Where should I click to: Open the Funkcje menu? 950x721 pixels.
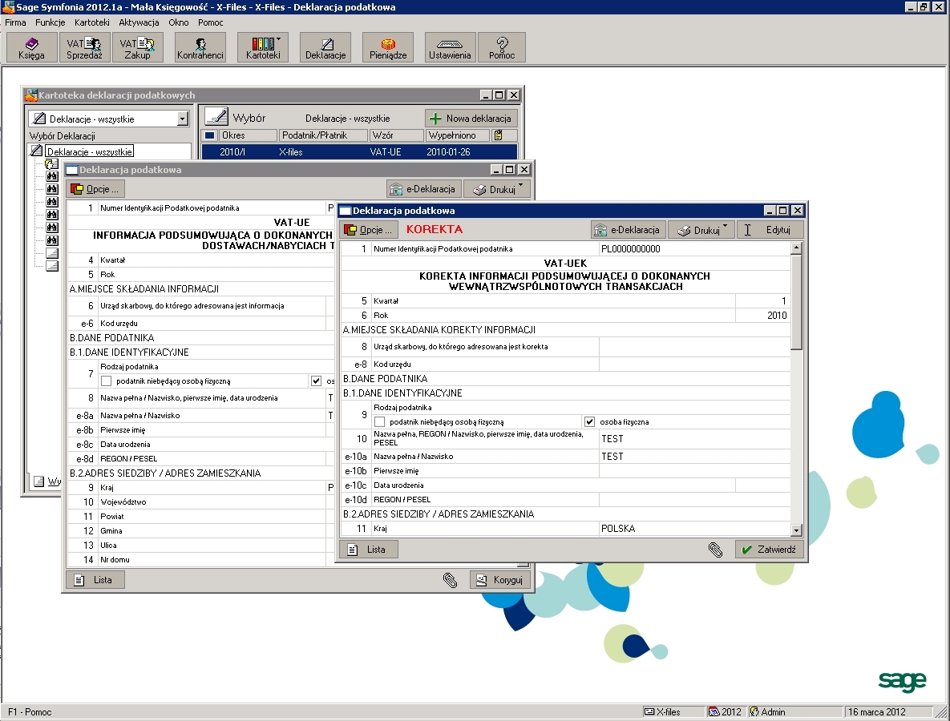pyautogui.click(x=51, y=22)
